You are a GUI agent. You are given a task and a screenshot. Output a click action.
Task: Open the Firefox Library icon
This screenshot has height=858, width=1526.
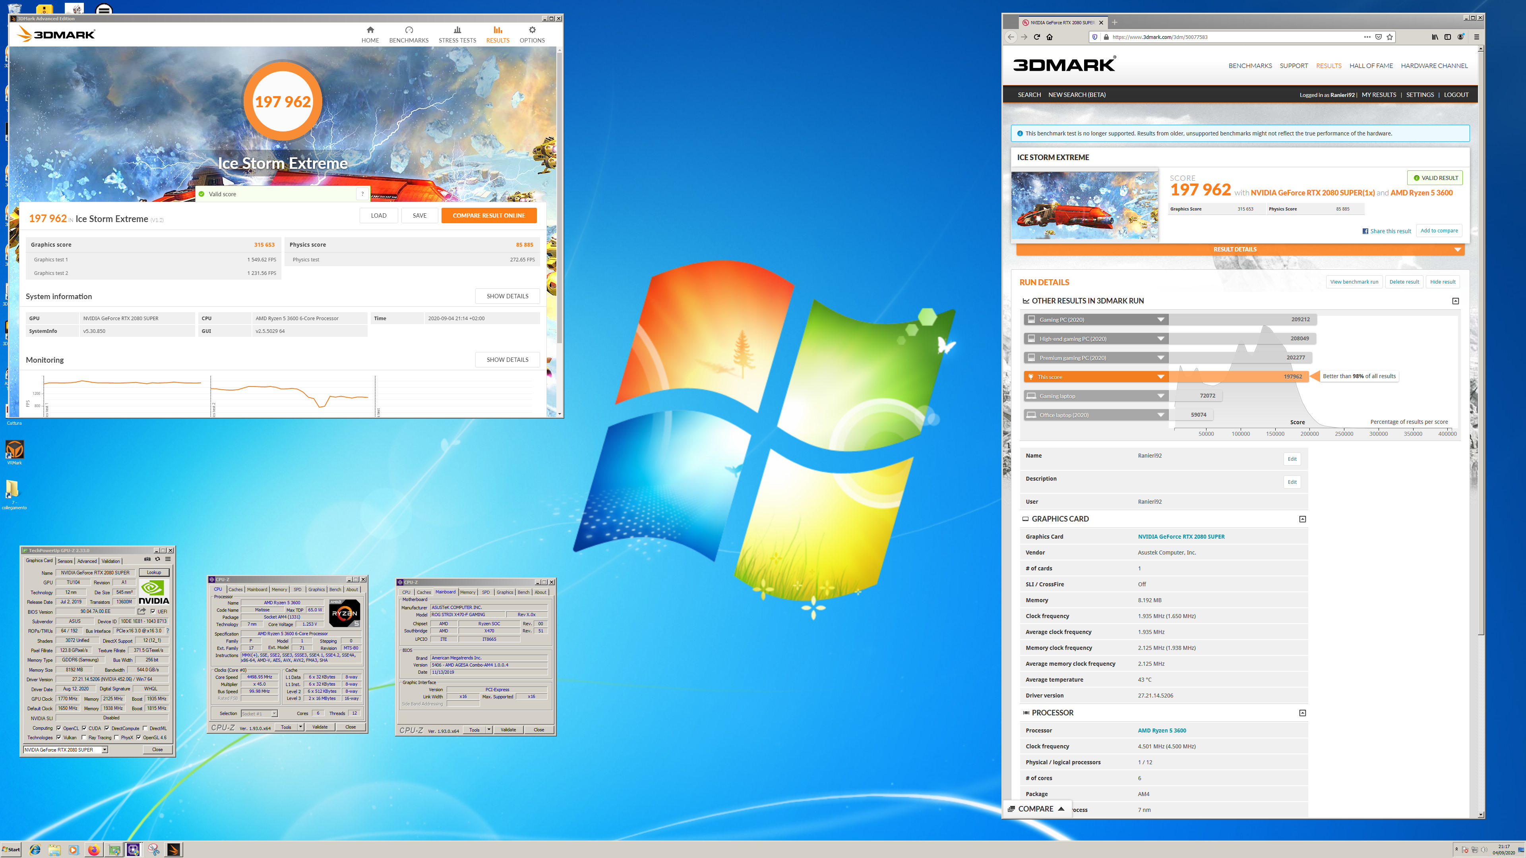pyautogui.click(x=1435, y=37)
